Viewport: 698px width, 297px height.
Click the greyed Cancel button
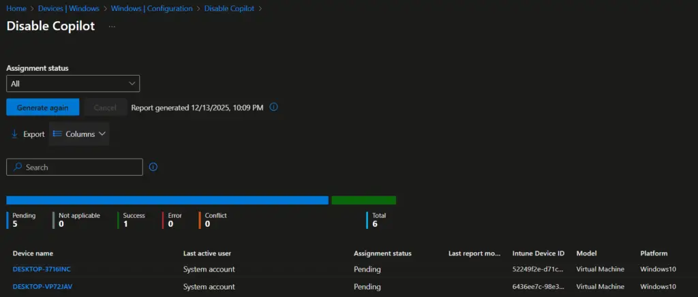coord(106,107)
